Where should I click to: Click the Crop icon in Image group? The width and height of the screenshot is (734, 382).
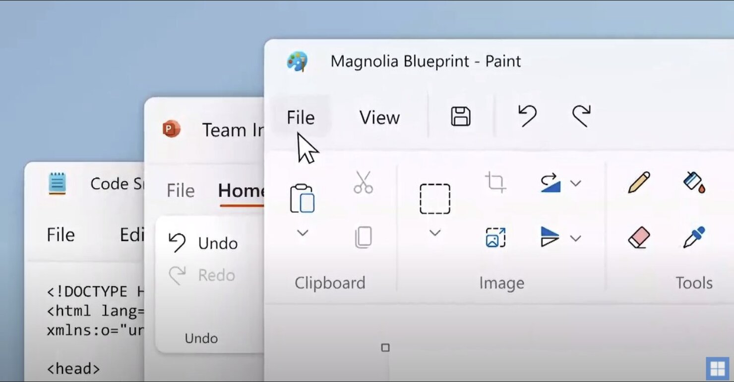[495, 182]
